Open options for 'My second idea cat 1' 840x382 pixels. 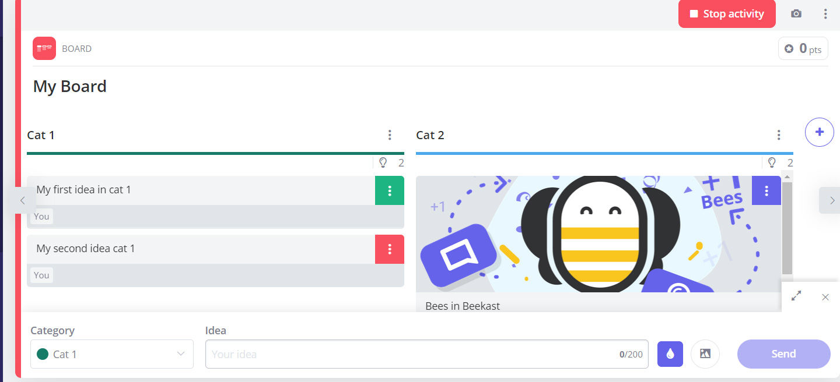tap(390, 249)
